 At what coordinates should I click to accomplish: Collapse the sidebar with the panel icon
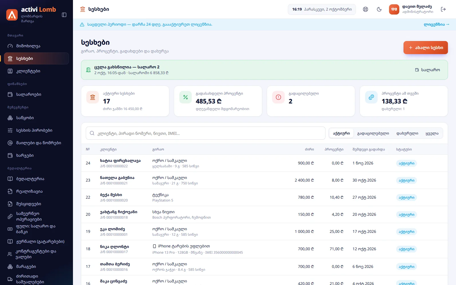pyautogui.click(x=64, y=15)
